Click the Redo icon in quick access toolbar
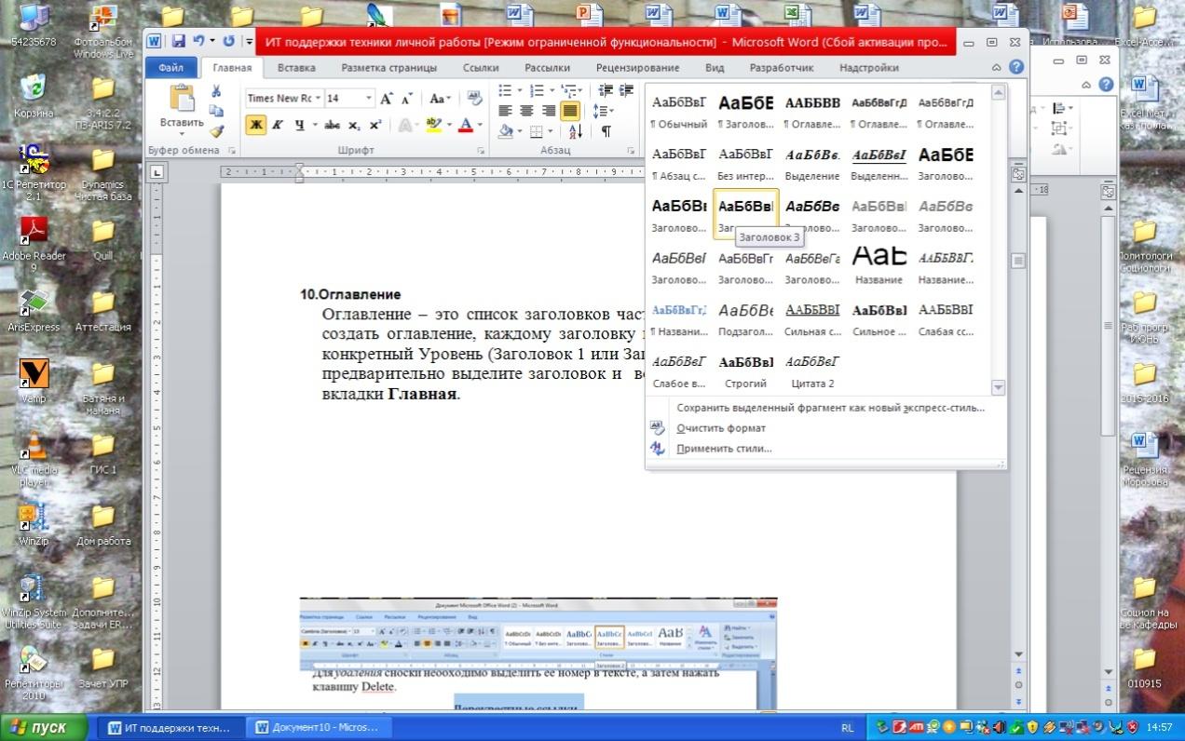This screenshot has height=741, width=1185. coord(228,42)
